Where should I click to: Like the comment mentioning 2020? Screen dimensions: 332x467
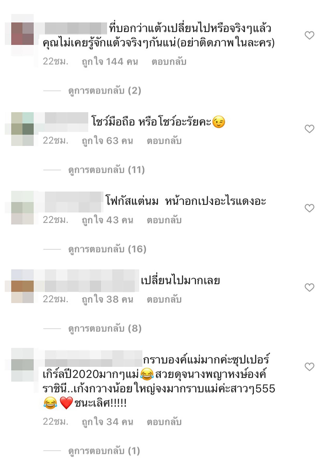[x=309, y=367]
